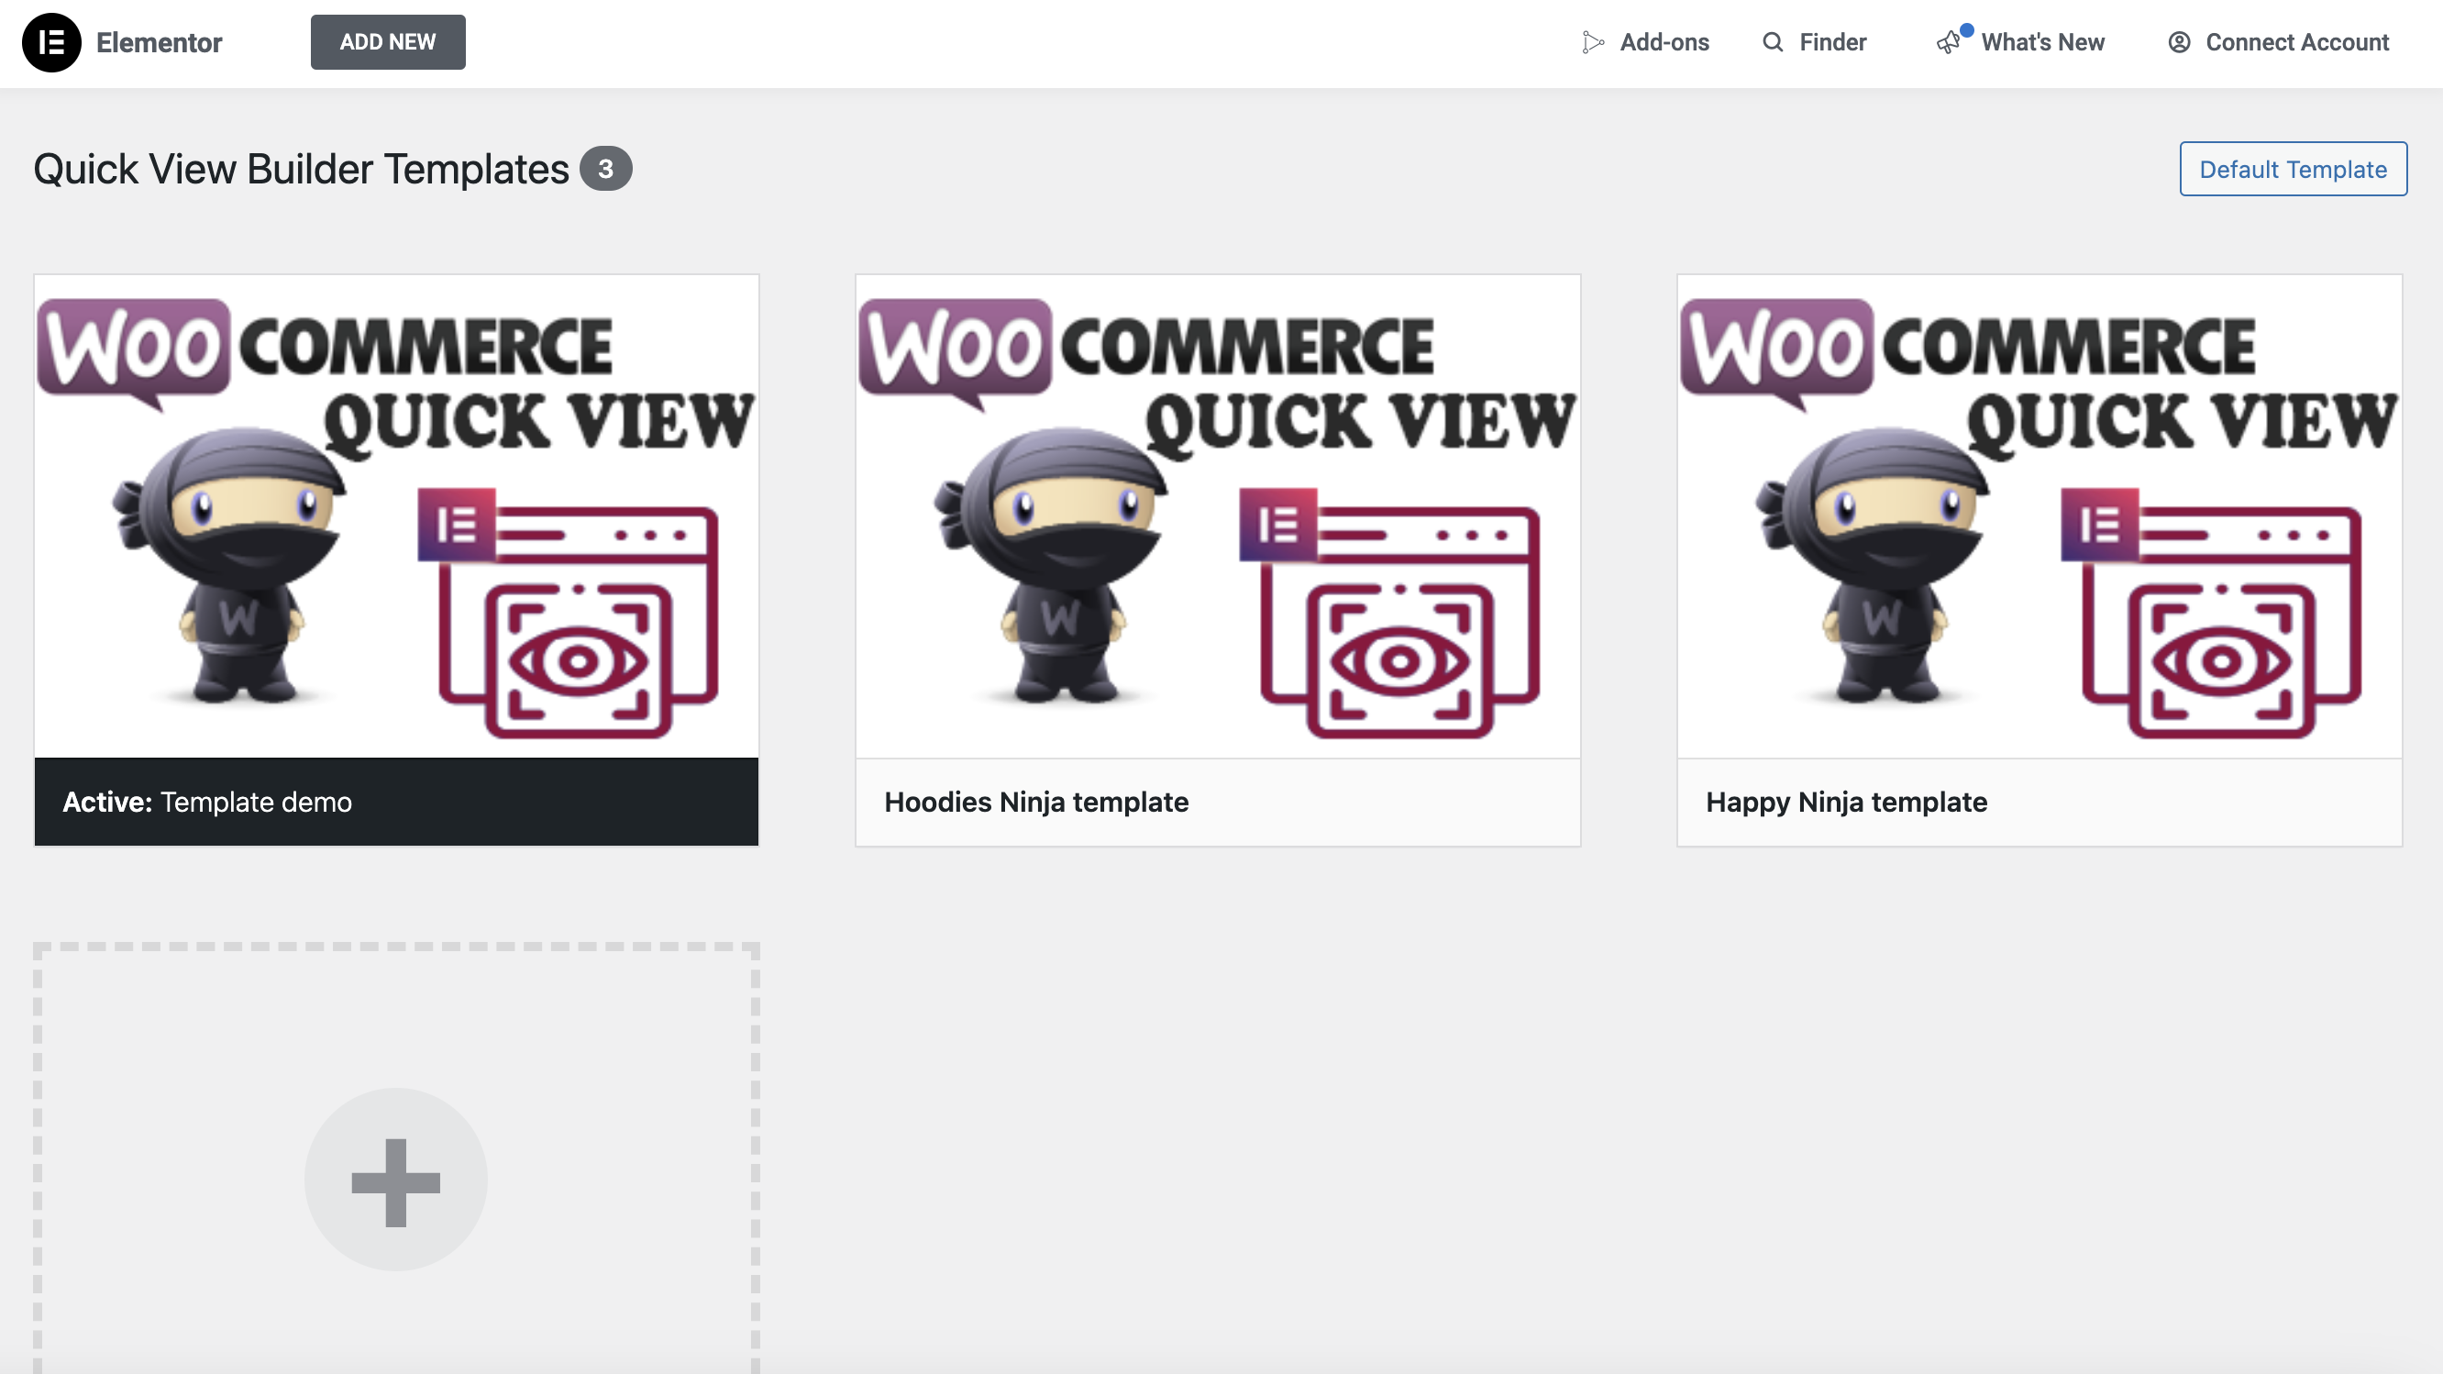Open the Hoodies Ninja template thumbnail
2443x1374 pixels.
click(1218, 516)
